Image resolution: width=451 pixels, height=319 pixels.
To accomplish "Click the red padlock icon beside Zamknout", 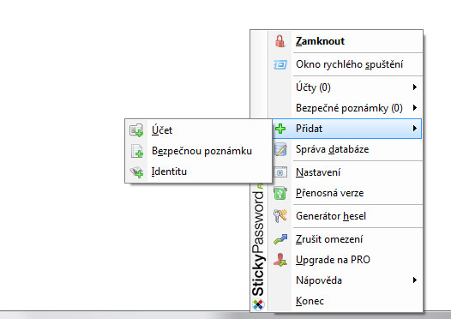I will click(x=280, y=41).
